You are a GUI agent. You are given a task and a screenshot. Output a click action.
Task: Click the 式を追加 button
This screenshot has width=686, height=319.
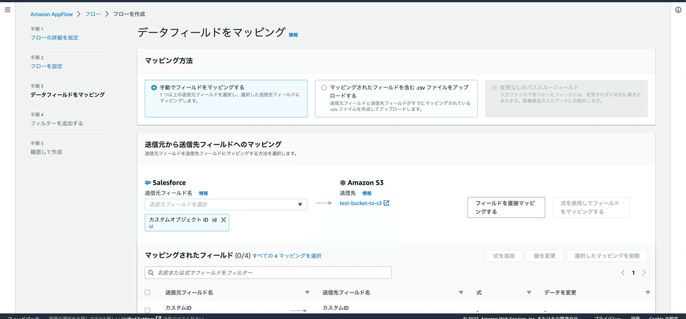tap(504, 256)
